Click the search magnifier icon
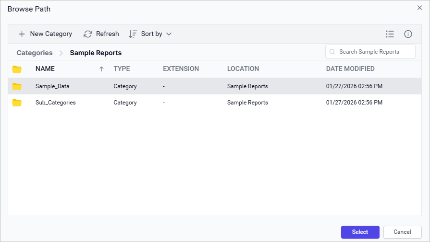This screenshot has height=242, width=430. tap(332, 52)
